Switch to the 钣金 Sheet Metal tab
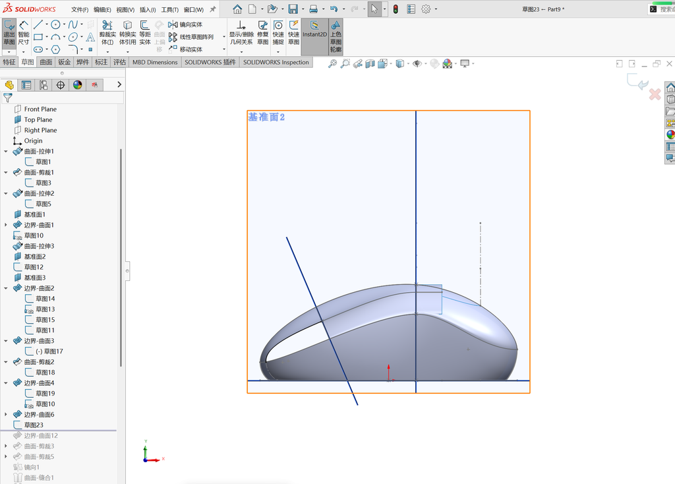 click(x=64, y=62)
